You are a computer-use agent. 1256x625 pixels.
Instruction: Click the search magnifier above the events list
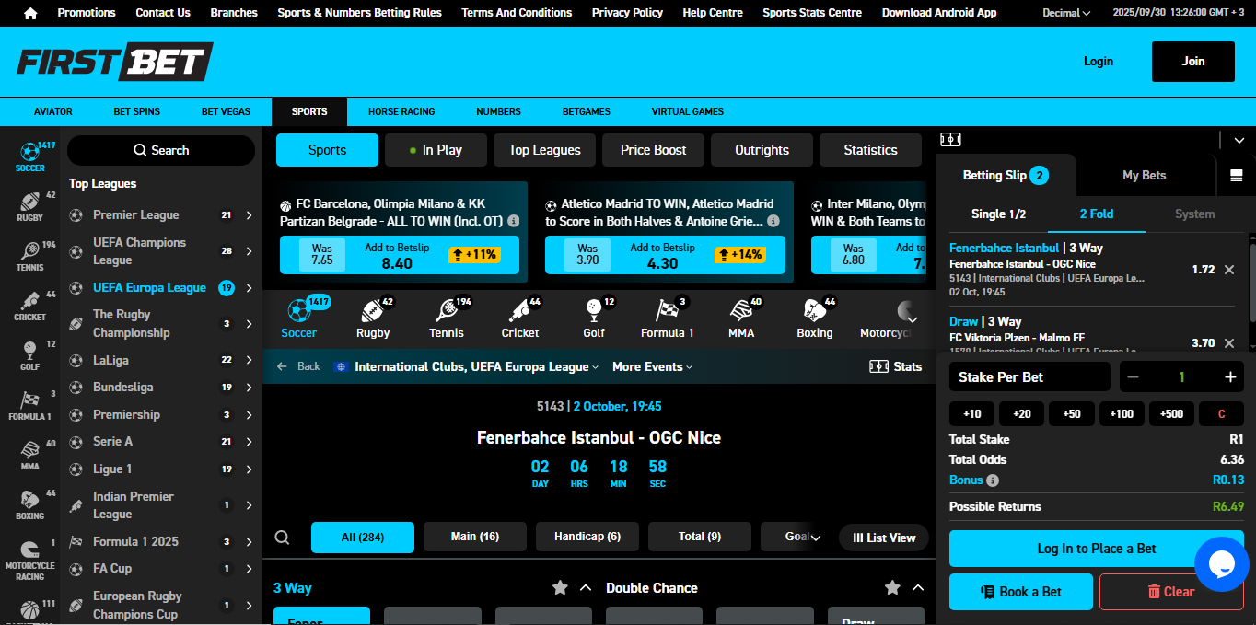click(282, 537)
